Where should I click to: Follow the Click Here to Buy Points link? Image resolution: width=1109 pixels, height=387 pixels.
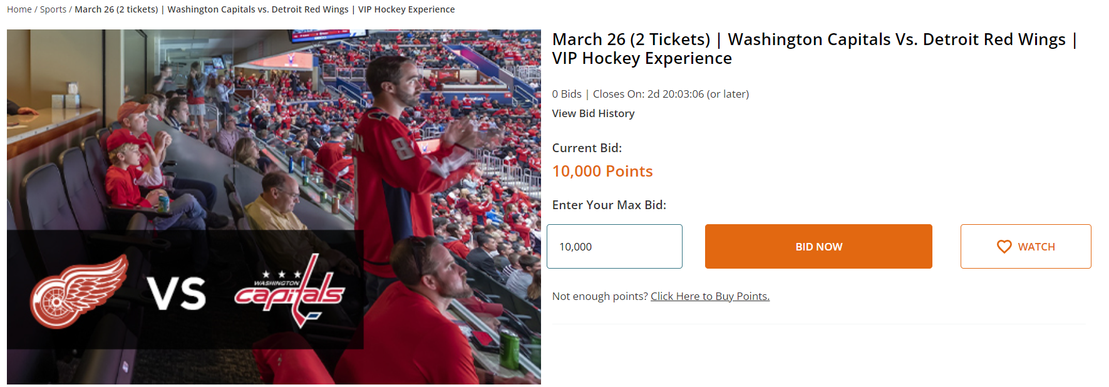[709, 296]
